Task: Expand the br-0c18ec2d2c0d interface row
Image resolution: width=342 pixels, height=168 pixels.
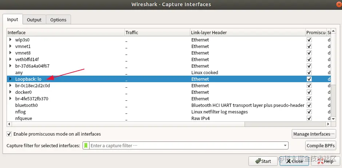Action: click(10, 85)
